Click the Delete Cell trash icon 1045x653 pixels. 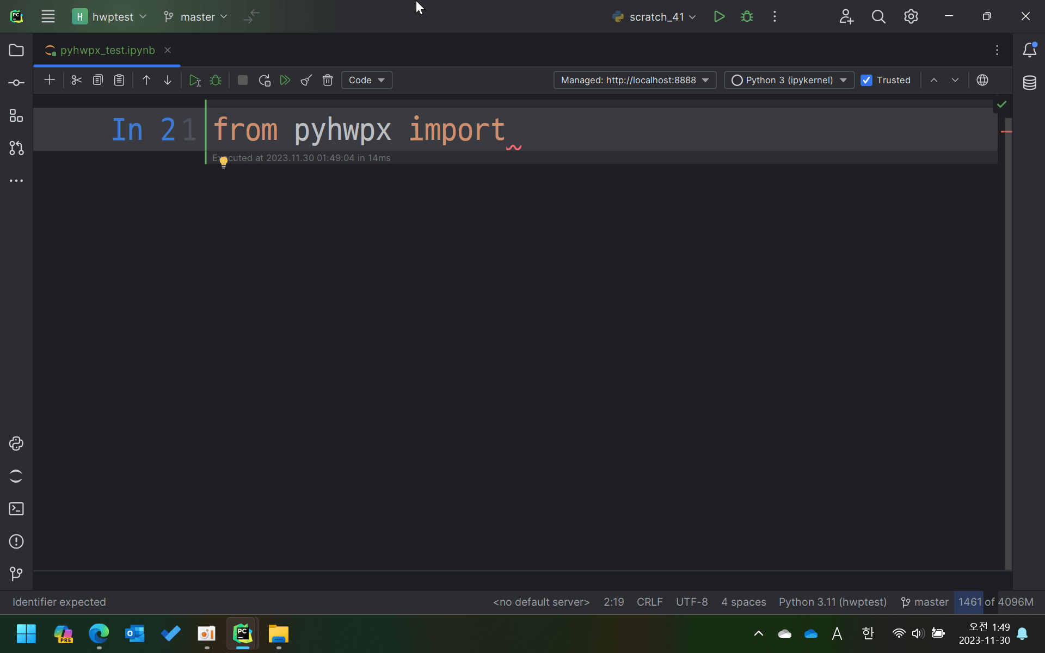coord(327,81)
